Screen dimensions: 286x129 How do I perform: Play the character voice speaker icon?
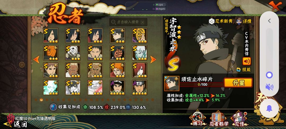pos(247,61)
